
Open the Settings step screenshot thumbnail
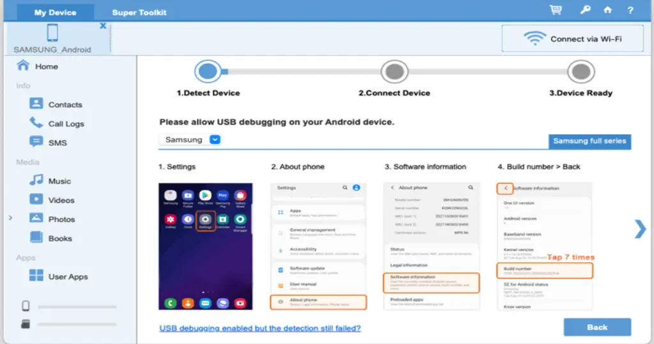pos(205,246)
